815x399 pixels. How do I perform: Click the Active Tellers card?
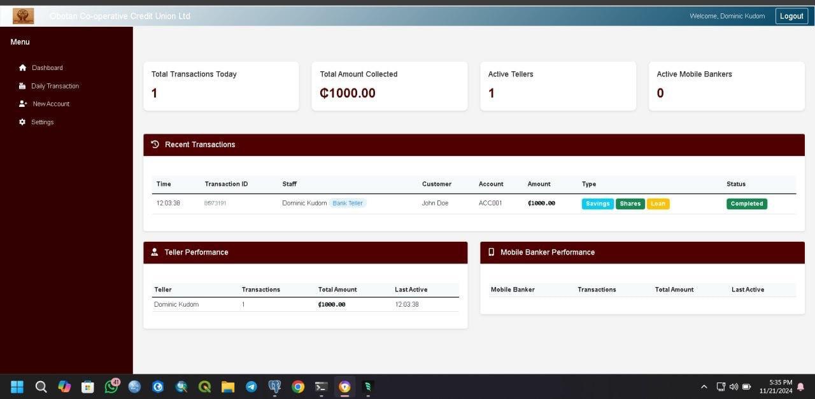coord(558,86)
